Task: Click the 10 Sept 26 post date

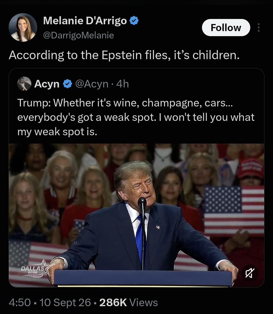Action: 65,303
